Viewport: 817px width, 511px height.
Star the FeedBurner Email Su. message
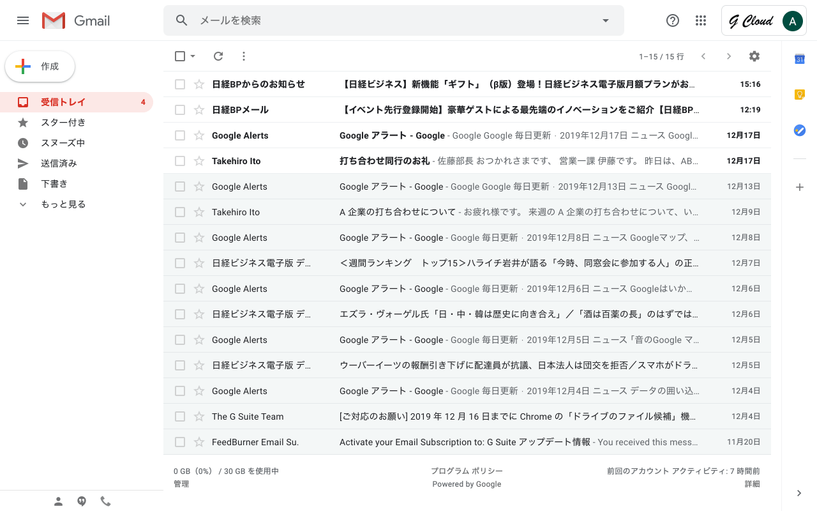[x=199, y=442]
